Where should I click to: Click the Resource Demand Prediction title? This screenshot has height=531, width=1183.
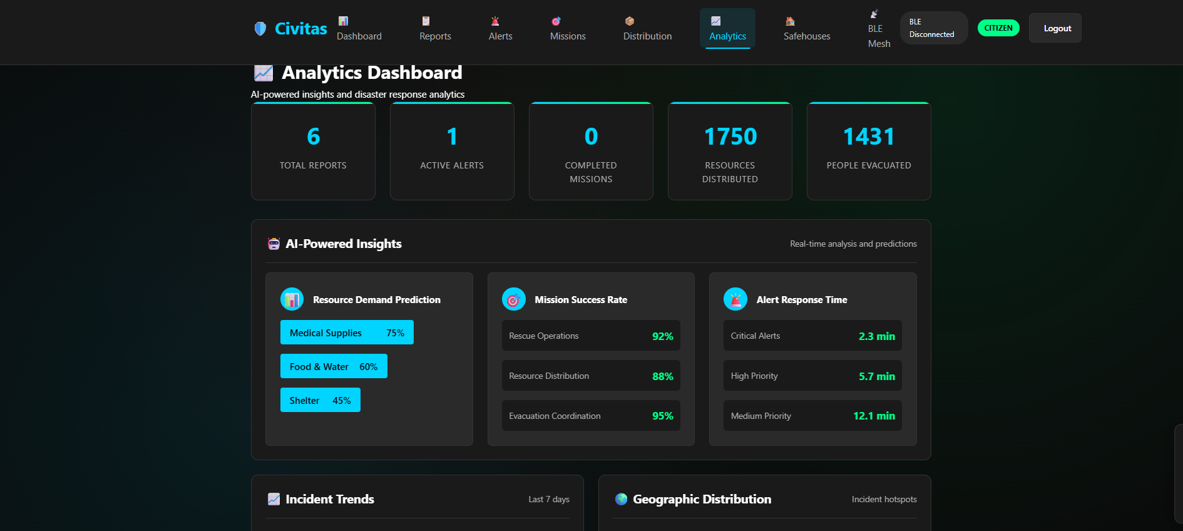point(377,300)
